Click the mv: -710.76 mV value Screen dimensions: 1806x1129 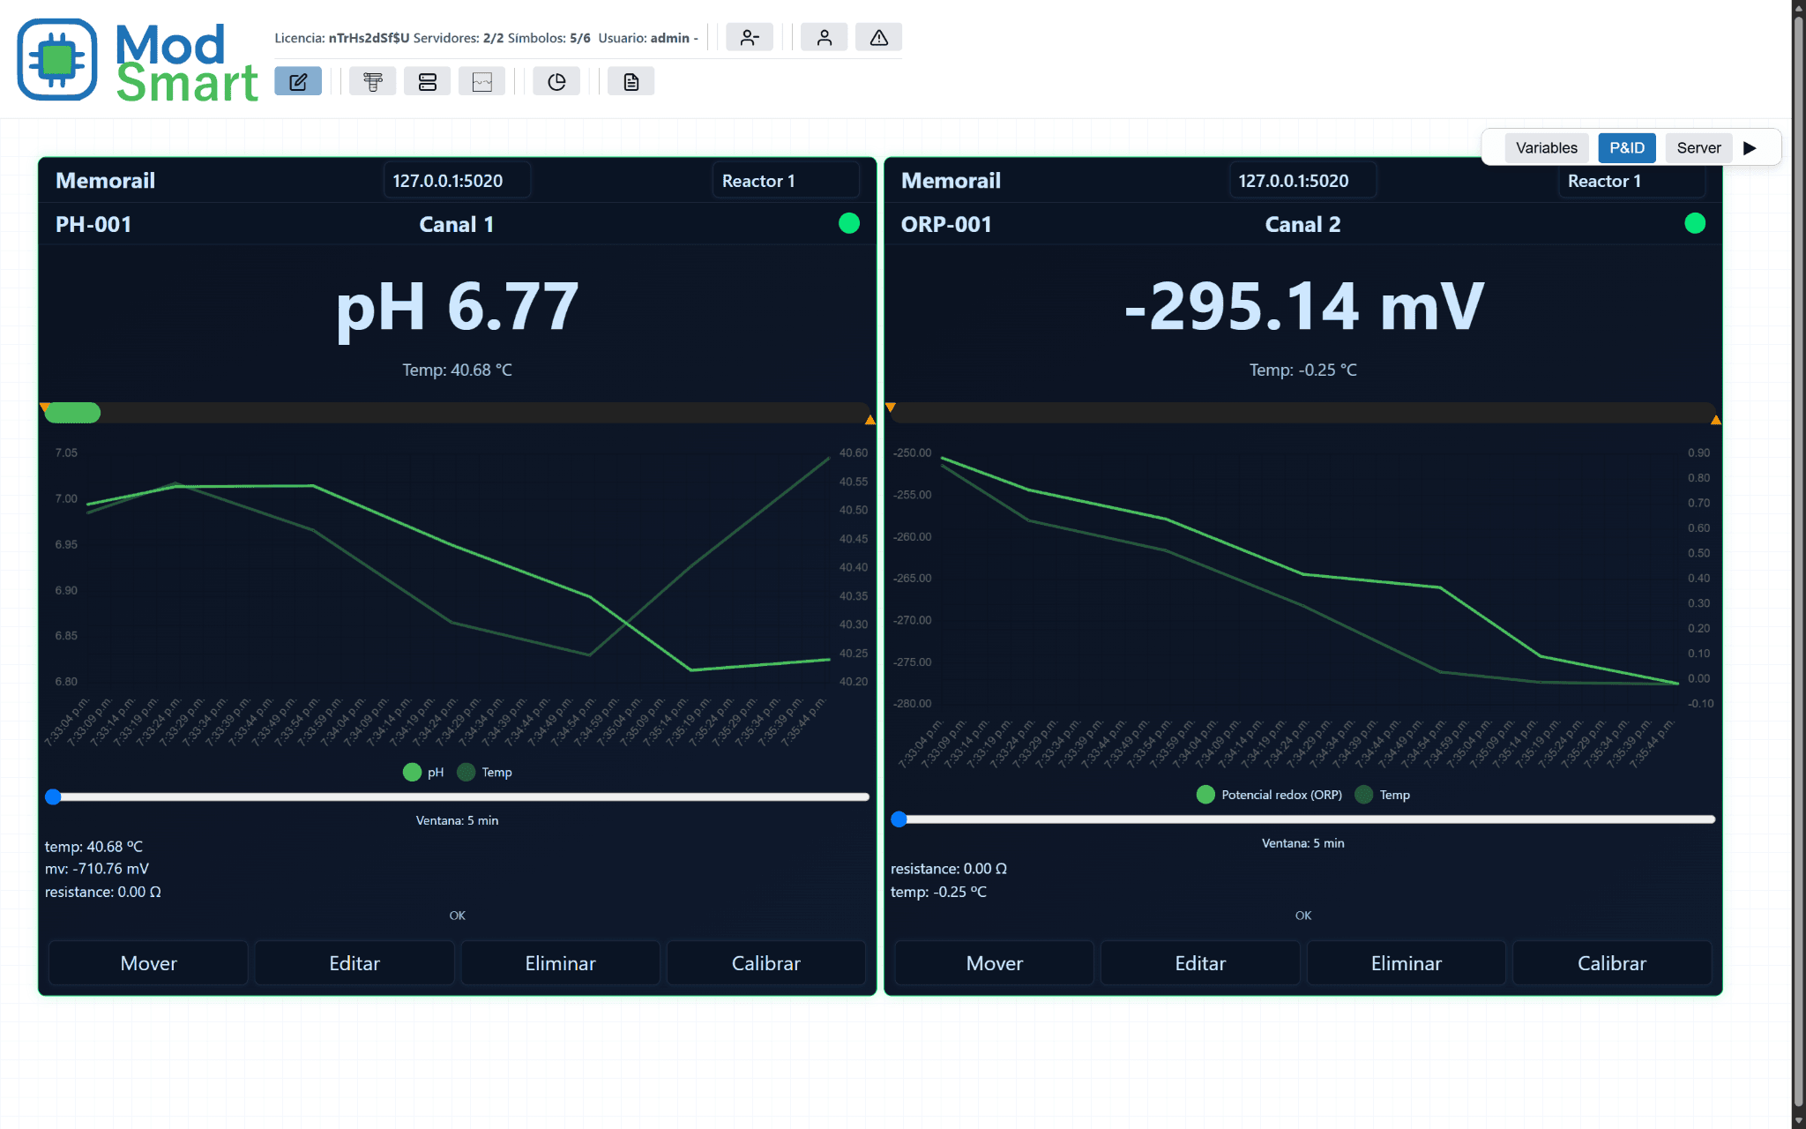pos(97,869)
